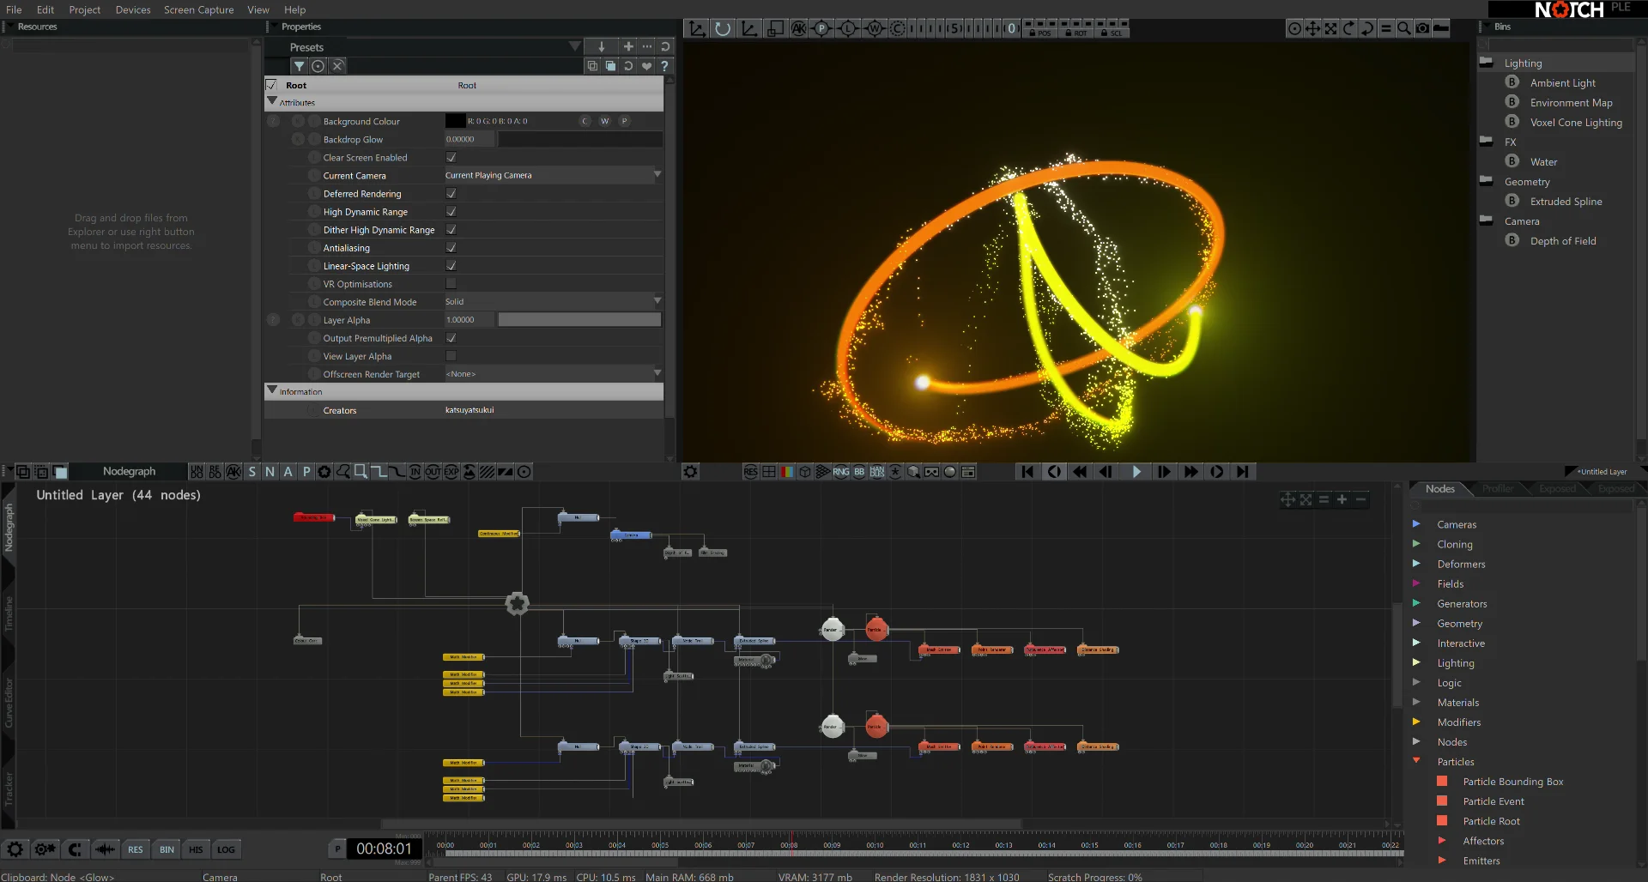Screen dimensions: 1648x882
Task: Open project settings gear icon at bottom left
Action: (15, 849)
